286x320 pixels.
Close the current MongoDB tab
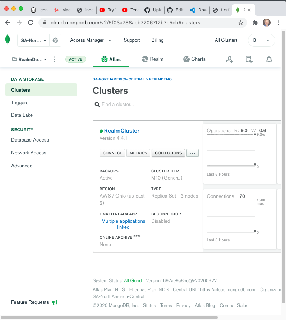[x=249, y=10]
